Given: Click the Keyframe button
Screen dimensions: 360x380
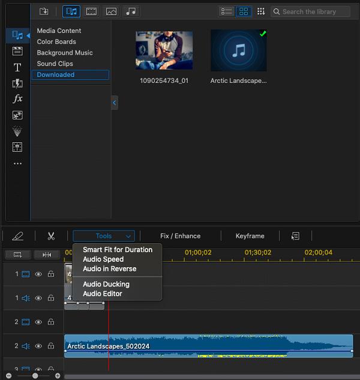Looking at the screenshot, I should point(250,236).
